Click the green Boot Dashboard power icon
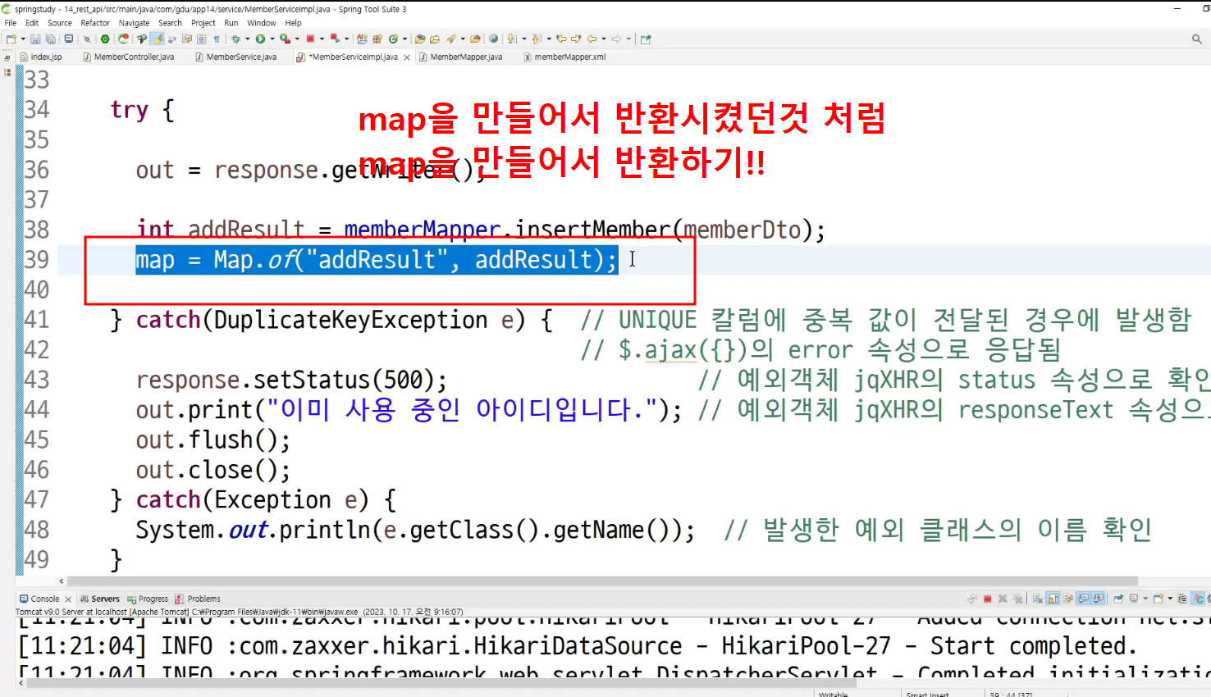 [105, 39]
